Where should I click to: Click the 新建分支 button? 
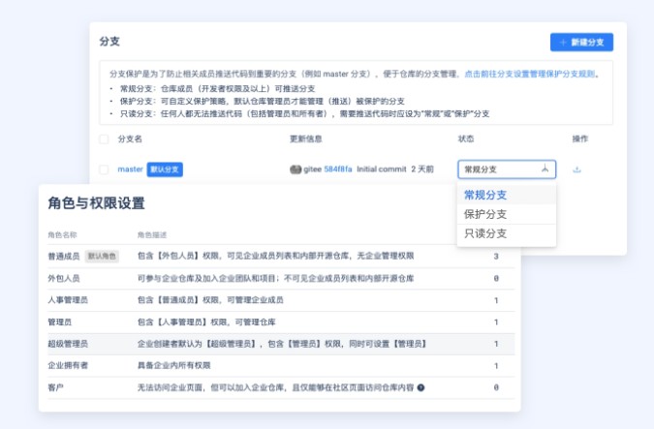point(581,42)
